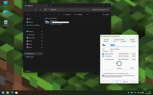
Task: Open Desktop quick access folder
Action: pyautogui.click(x=30, y=32)
